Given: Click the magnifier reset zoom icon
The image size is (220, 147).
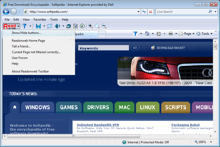Looking at the screenshot, I should [97, 26].
